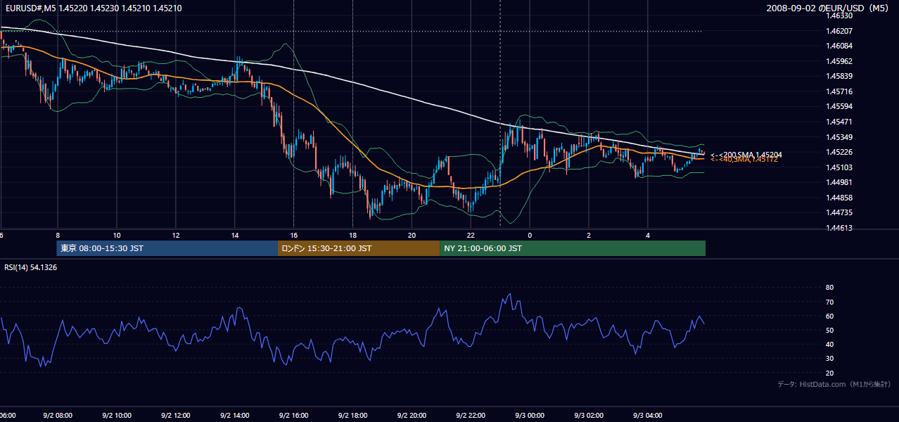Click RSI scale level 60
The image size is (899, 422).
(829, 316)
